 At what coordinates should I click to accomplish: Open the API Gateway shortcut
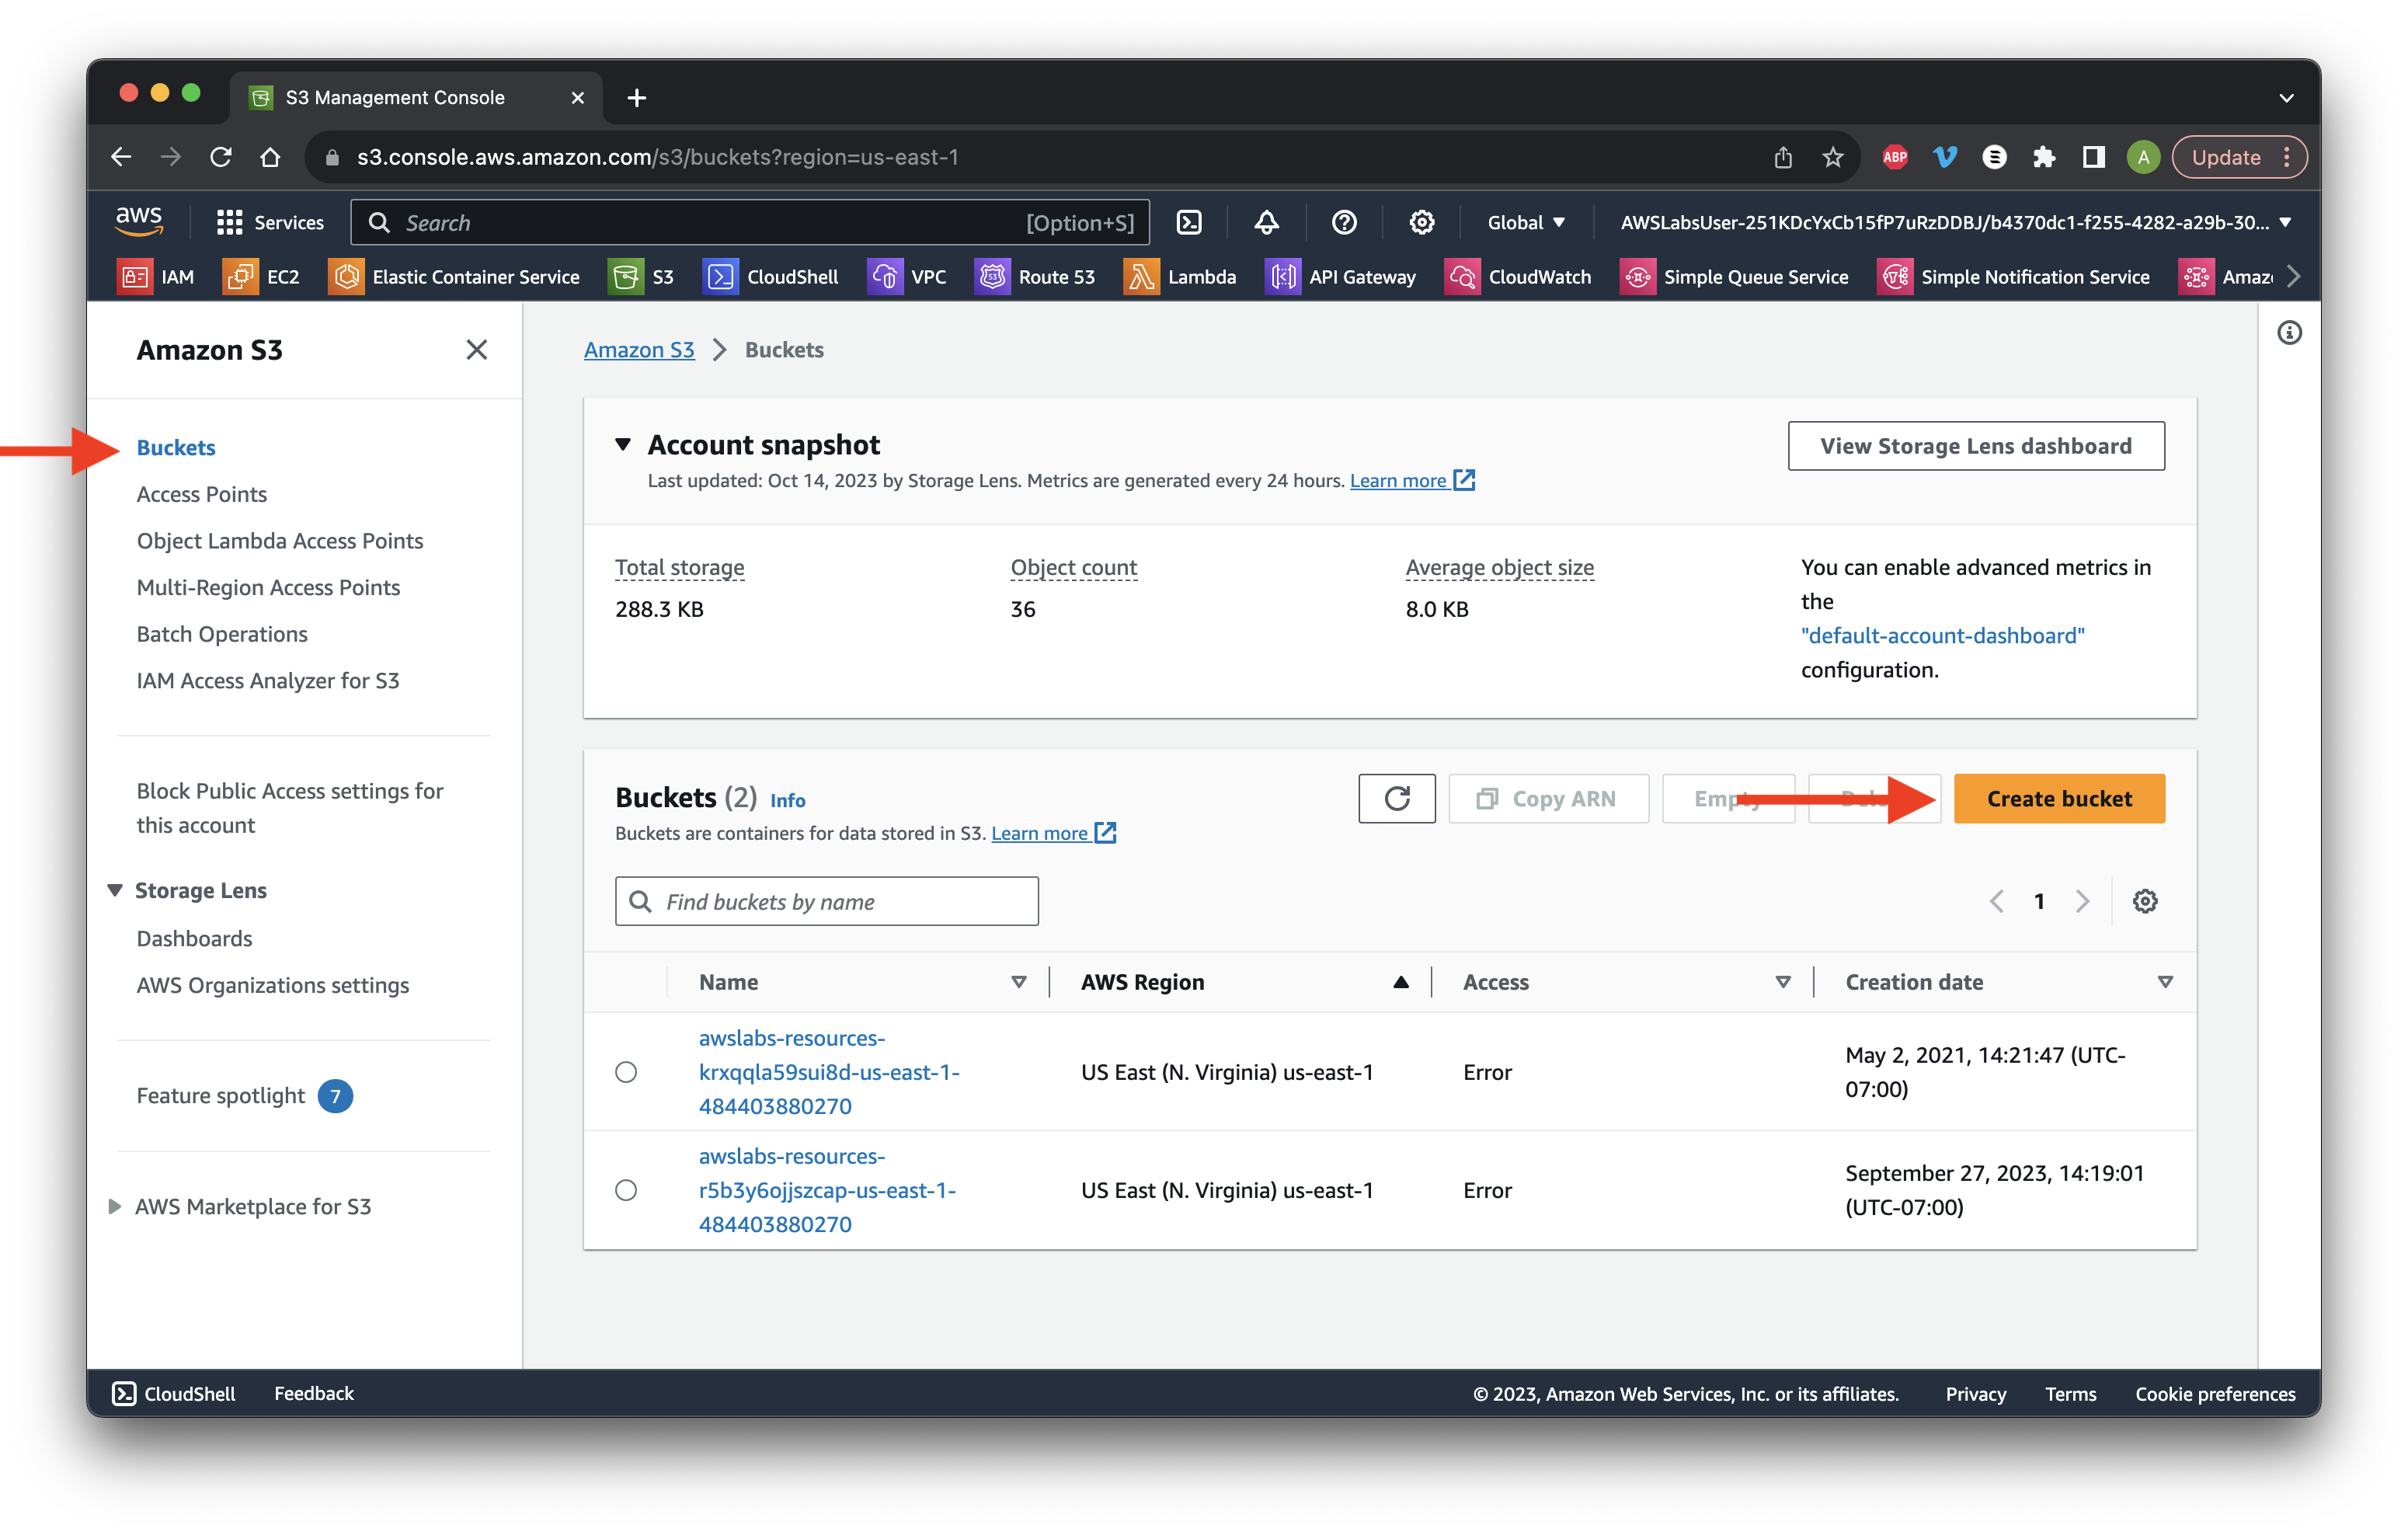pos(1340,277)
